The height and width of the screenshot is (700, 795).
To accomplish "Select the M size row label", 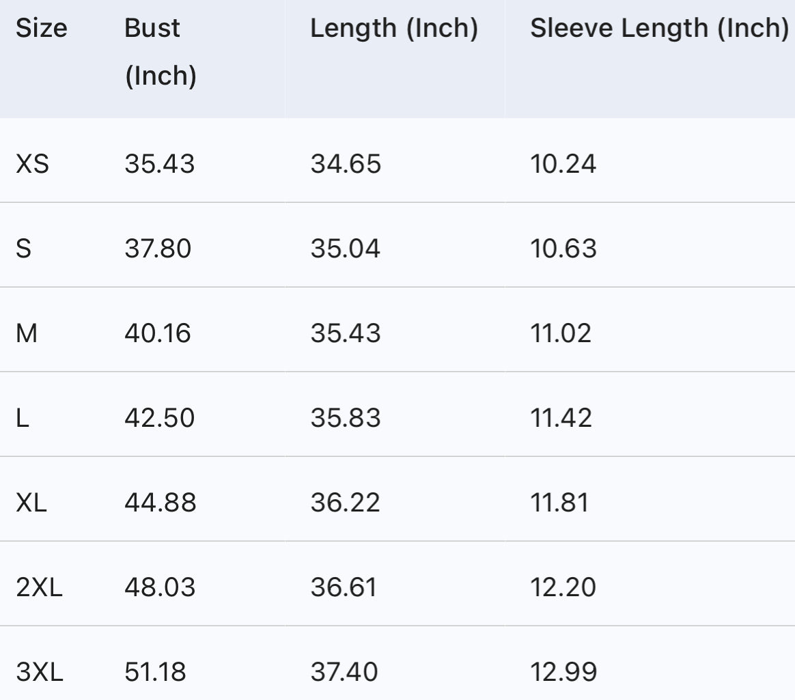I will click(26, 333).
